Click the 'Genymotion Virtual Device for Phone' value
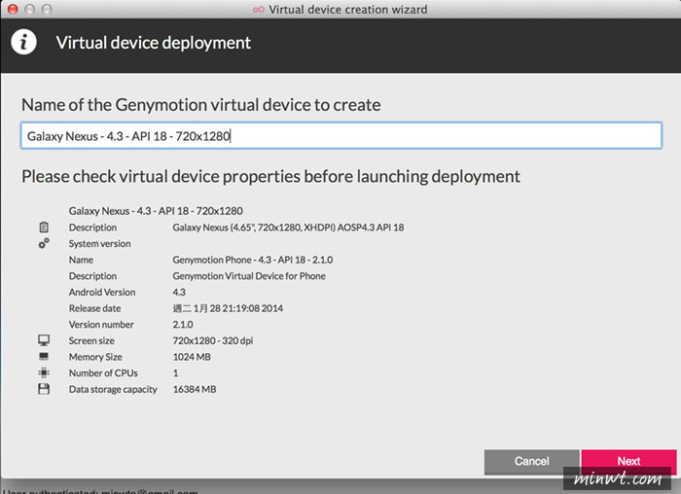Viewport: 681px width, 494px height. pos(249,276)
